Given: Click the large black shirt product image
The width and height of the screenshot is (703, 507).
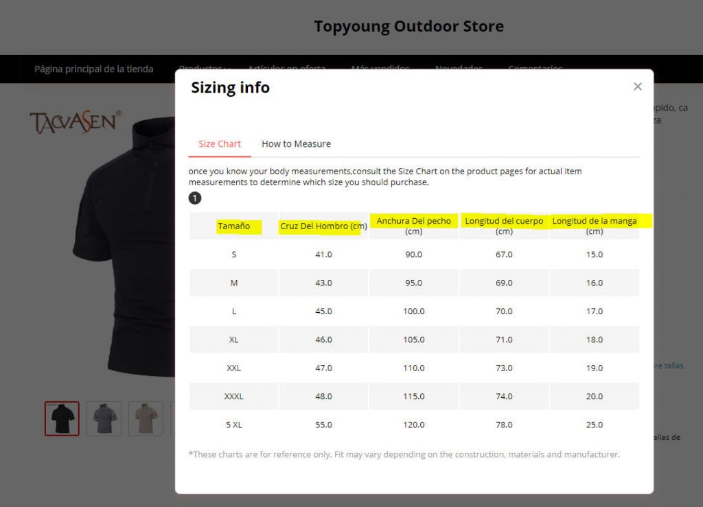Looking at the screenshot, I should point(130,247).
